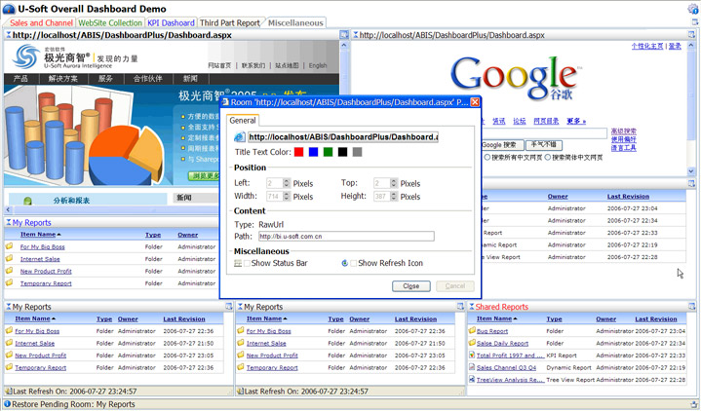This screenshot has height=411, width=701.
Task: Pick the gray title text color swatch
Action: pyautogui.click(x=357, y=152)
